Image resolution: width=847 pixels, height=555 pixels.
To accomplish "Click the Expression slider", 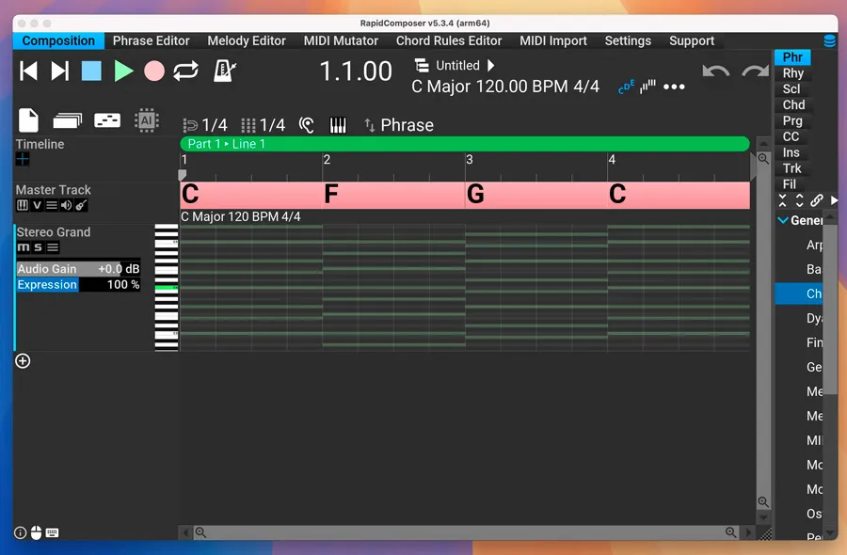I will (x=78, y=284).
